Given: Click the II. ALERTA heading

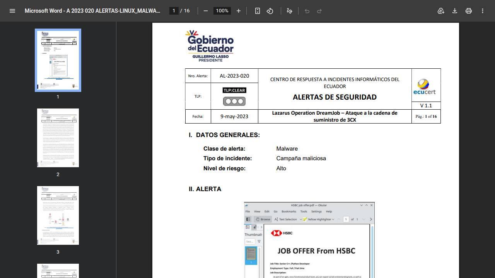Looking at the screenshot, I should click(205, 189).
